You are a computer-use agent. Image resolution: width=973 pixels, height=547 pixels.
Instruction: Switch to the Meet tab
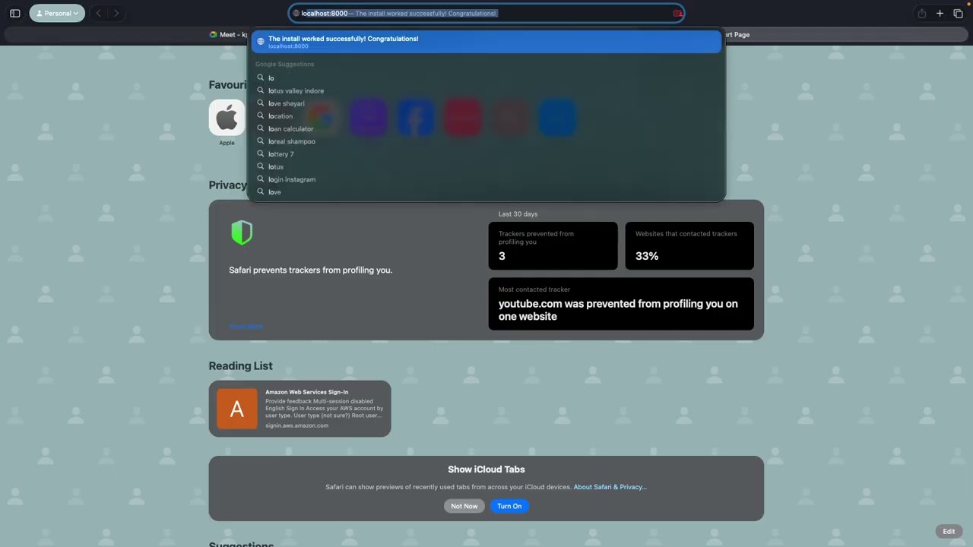pos(228,34)
